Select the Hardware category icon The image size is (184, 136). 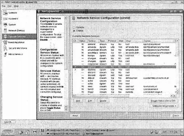(x=6, y=19)
